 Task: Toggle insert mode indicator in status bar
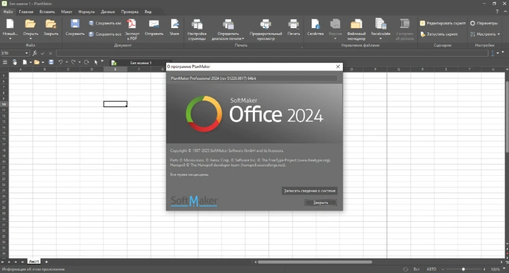pos(417,269)
